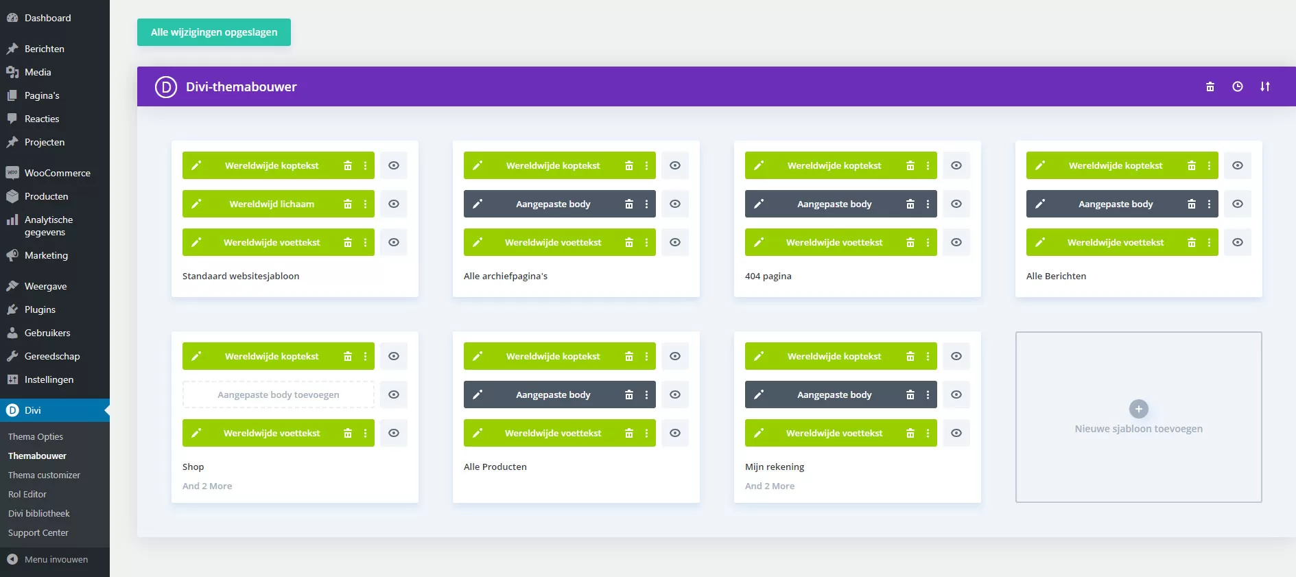
Task: Open body options menu in Alle Berichten
Action: [1209, 204]
